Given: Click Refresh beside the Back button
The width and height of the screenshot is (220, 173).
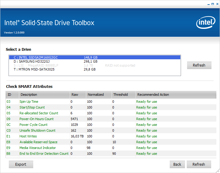Looking at the screenshot, I should coord(199,164).
